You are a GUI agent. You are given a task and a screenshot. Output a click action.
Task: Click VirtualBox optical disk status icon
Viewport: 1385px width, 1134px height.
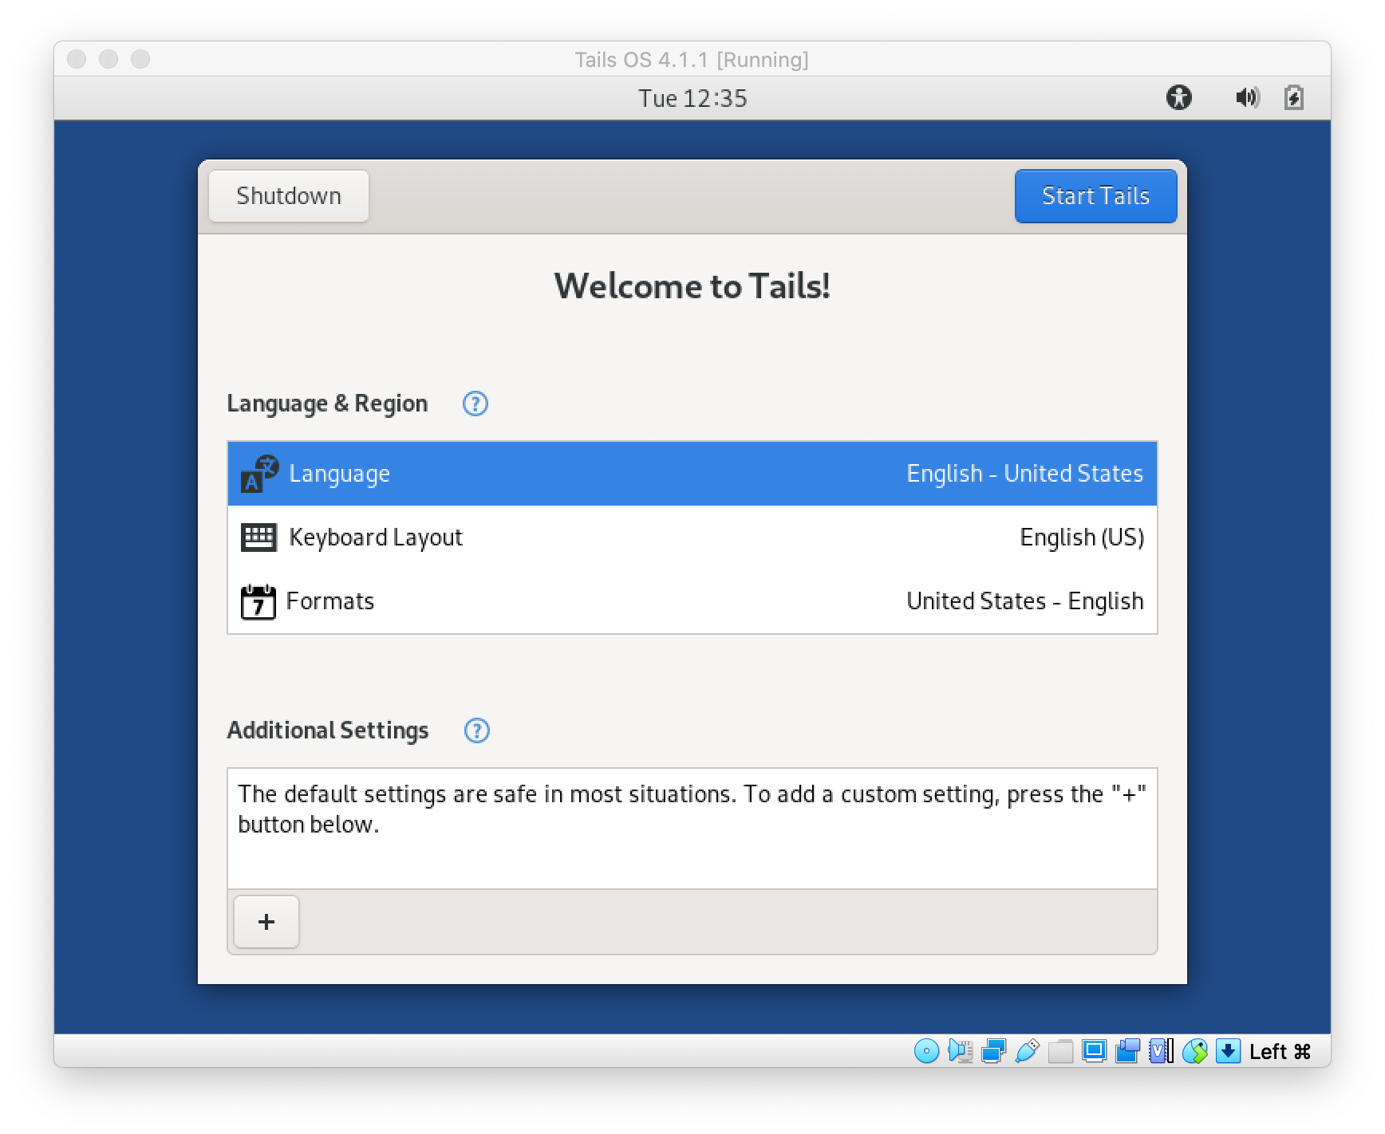tap(926, 1051)
